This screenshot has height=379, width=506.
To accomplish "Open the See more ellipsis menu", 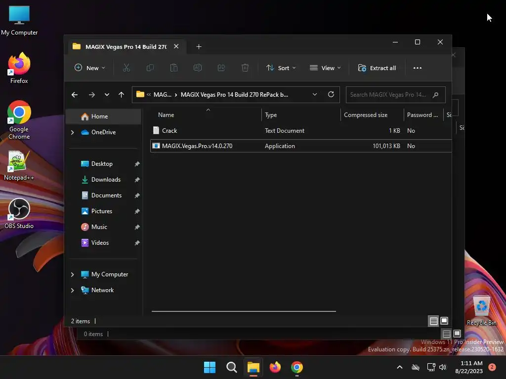I will pyautogui.click(x=417, y=68).
